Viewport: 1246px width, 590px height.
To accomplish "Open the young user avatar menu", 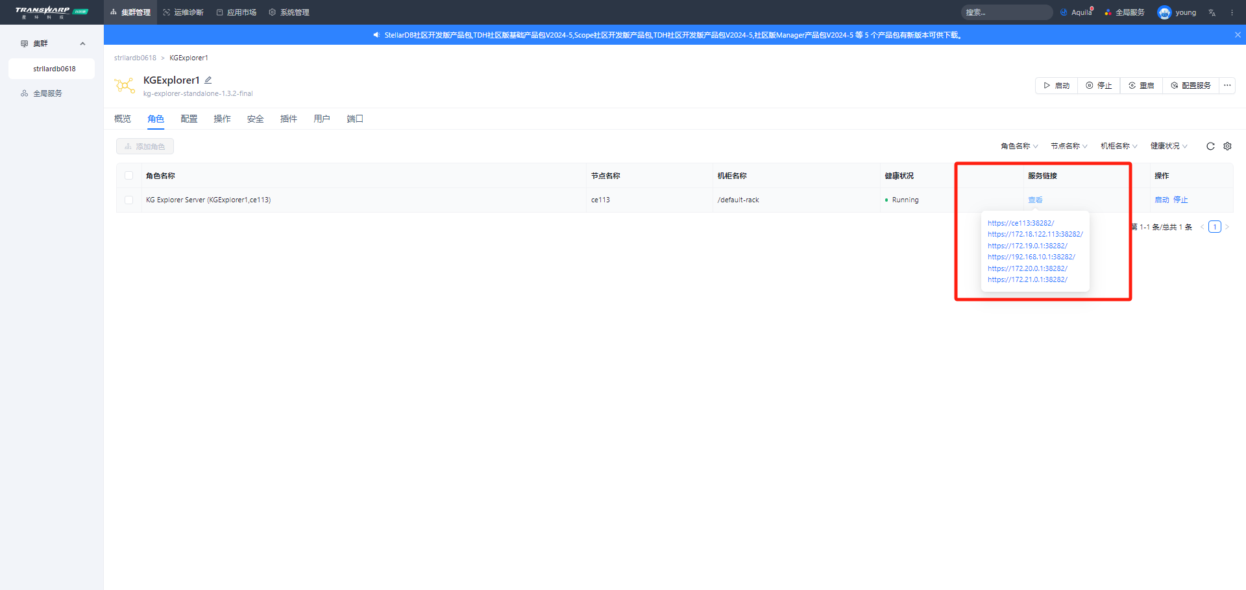I will tap(1177, 12).
